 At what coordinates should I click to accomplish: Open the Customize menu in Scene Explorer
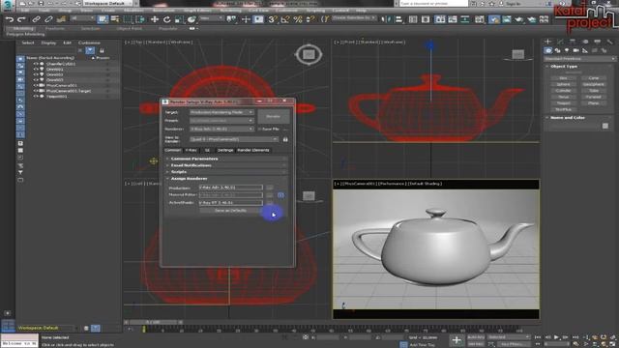[x=89, y=43]
